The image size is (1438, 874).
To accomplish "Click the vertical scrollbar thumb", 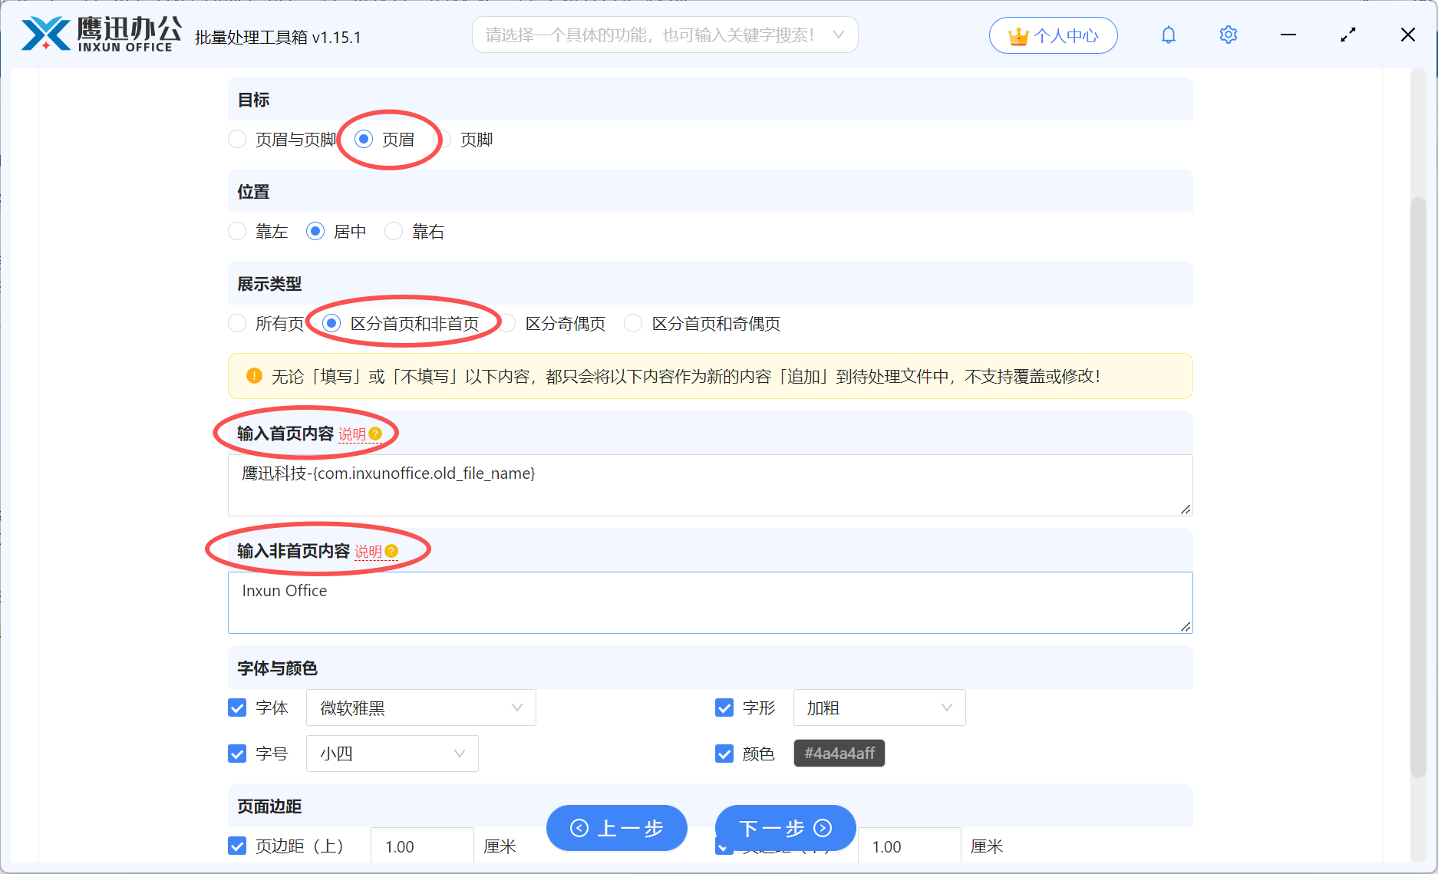I will click(x=1418, y=487).
